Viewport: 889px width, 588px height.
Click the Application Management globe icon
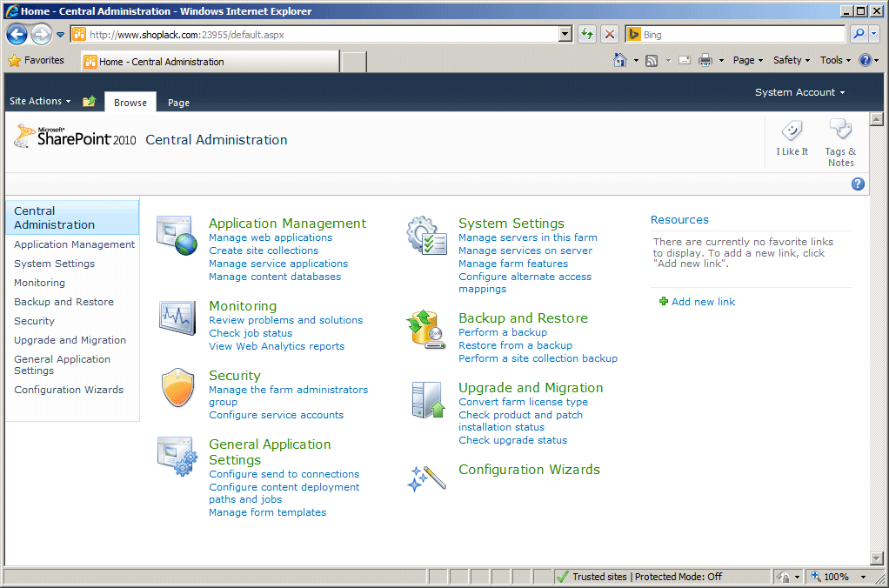[177, 236]
